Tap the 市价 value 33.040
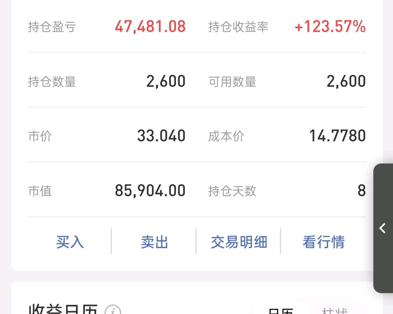The height and width of the screenshot is (314, 393). [x=161, y=136]
